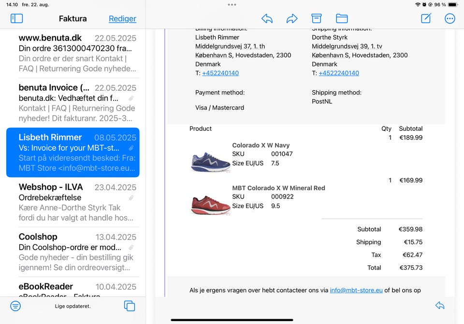
Task: Open the filter icon under the mail list
Action: (15, 306)
